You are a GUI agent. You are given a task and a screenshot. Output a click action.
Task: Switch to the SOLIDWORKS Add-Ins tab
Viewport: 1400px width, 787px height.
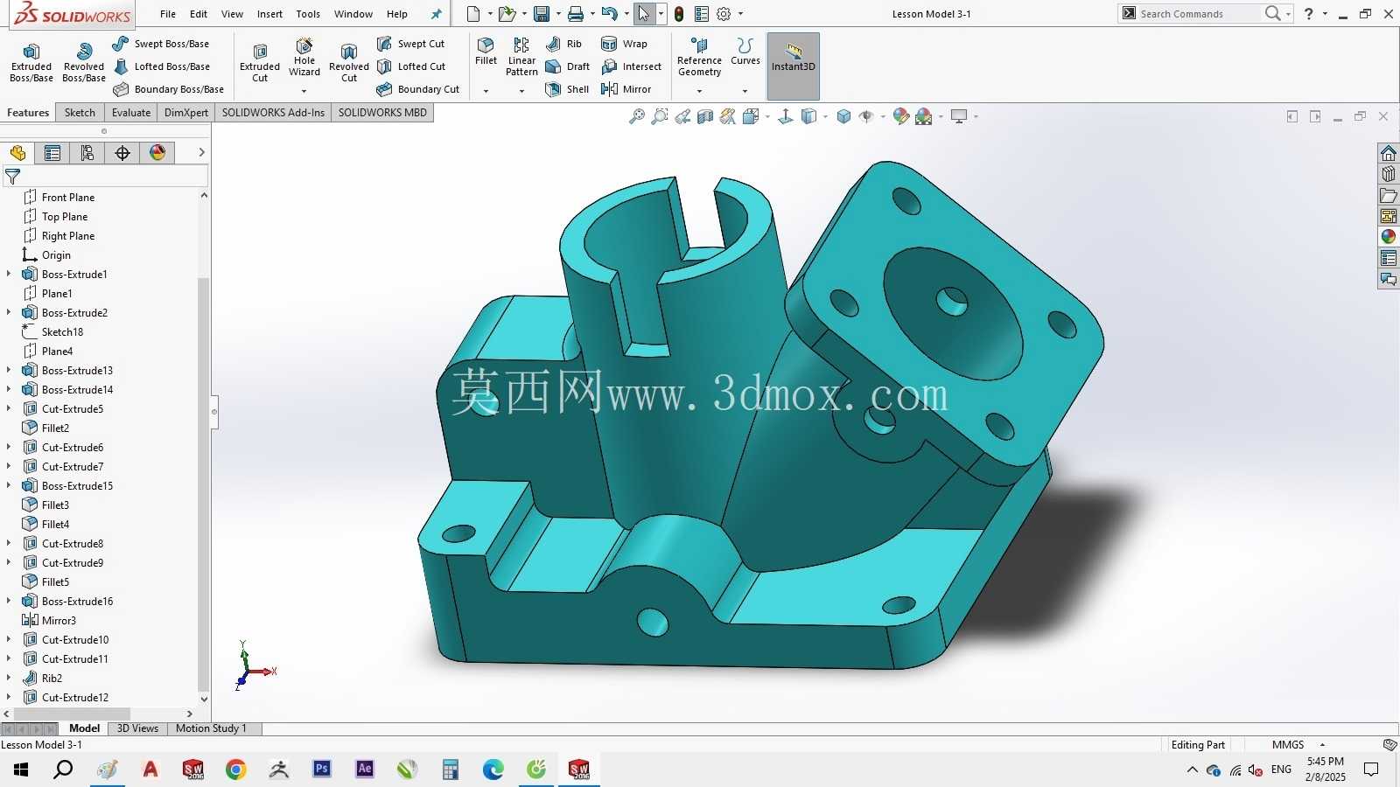[x=273, y=113]
